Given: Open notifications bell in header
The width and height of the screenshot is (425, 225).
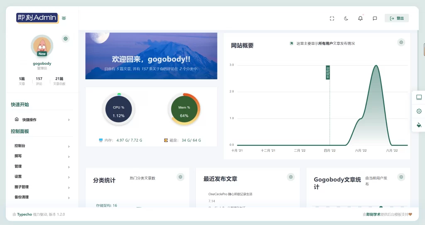Looking at the screenshot, I should (360, 18).
